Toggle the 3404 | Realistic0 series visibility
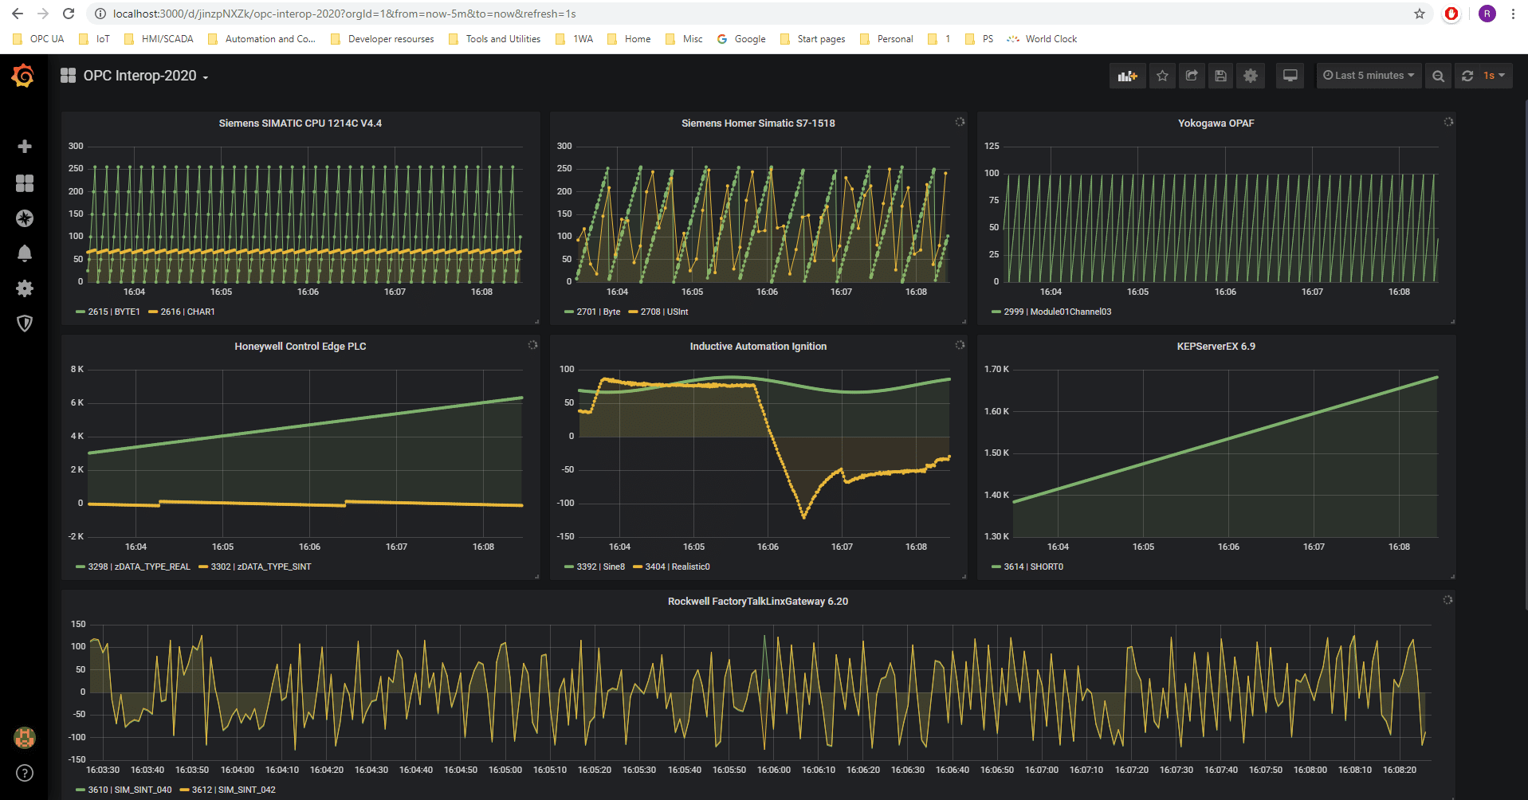 [677, 567]
